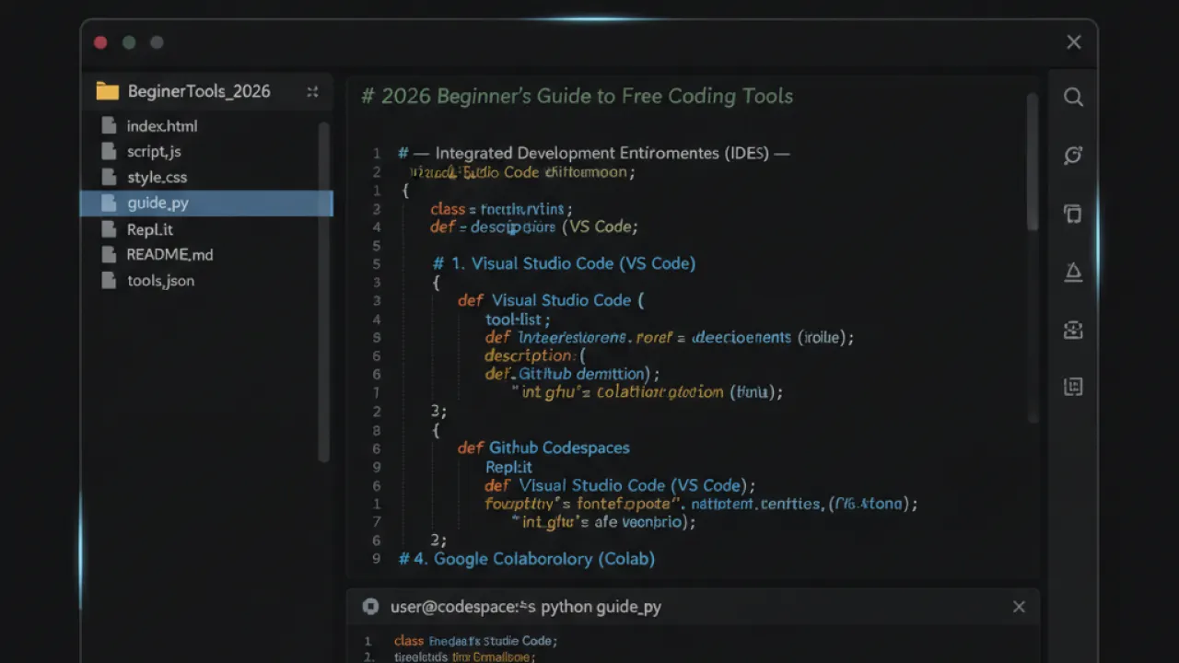This screenshot has height=663, width=1179.
Task: Click the '# 1. Visual Studio Code (VS Code)' comment
Action: 564,263
